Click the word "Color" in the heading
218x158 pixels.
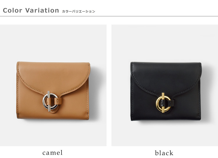12,10
